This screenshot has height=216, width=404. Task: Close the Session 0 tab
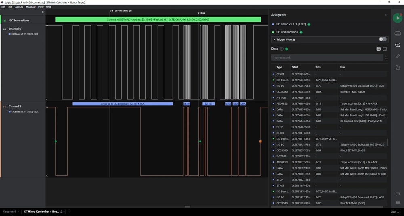18,212
